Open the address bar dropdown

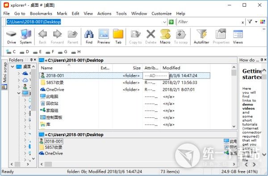click(x=164, y=22)
